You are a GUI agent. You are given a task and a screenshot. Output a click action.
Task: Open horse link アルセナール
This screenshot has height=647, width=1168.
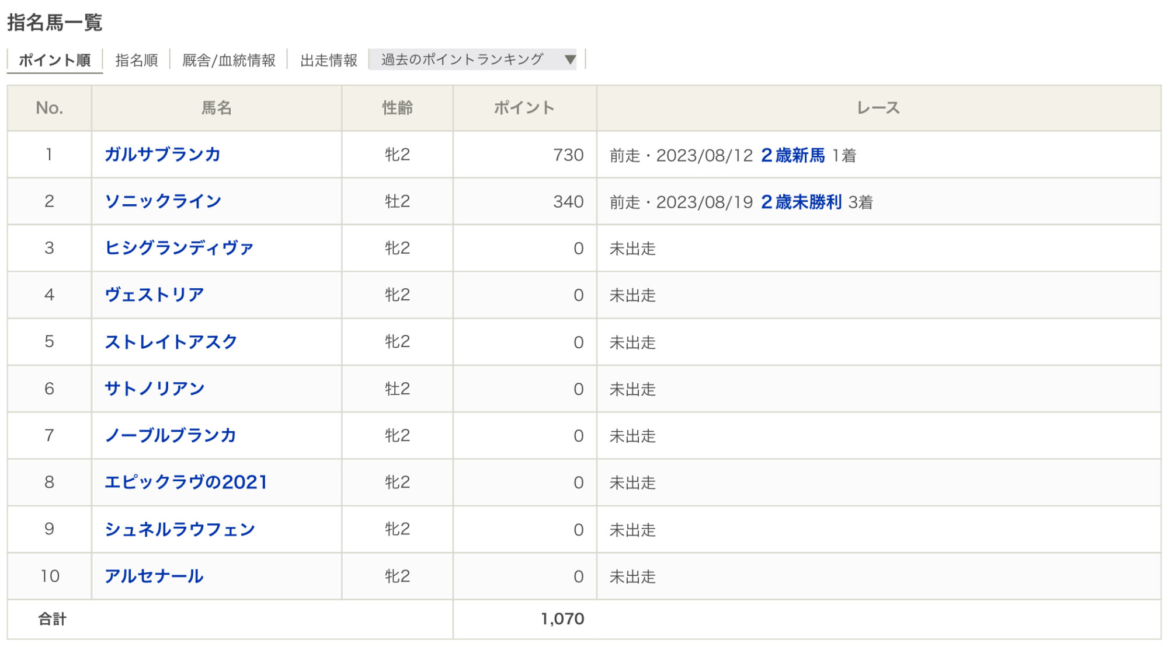(x=154, y=576)
